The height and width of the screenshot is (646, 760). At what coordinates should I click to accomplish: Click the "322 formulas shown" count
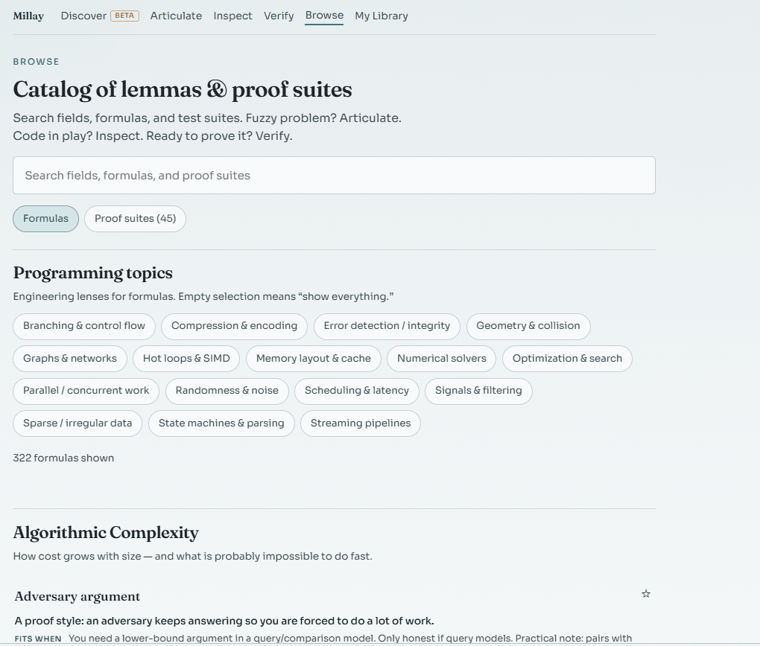tap(63, 458)
